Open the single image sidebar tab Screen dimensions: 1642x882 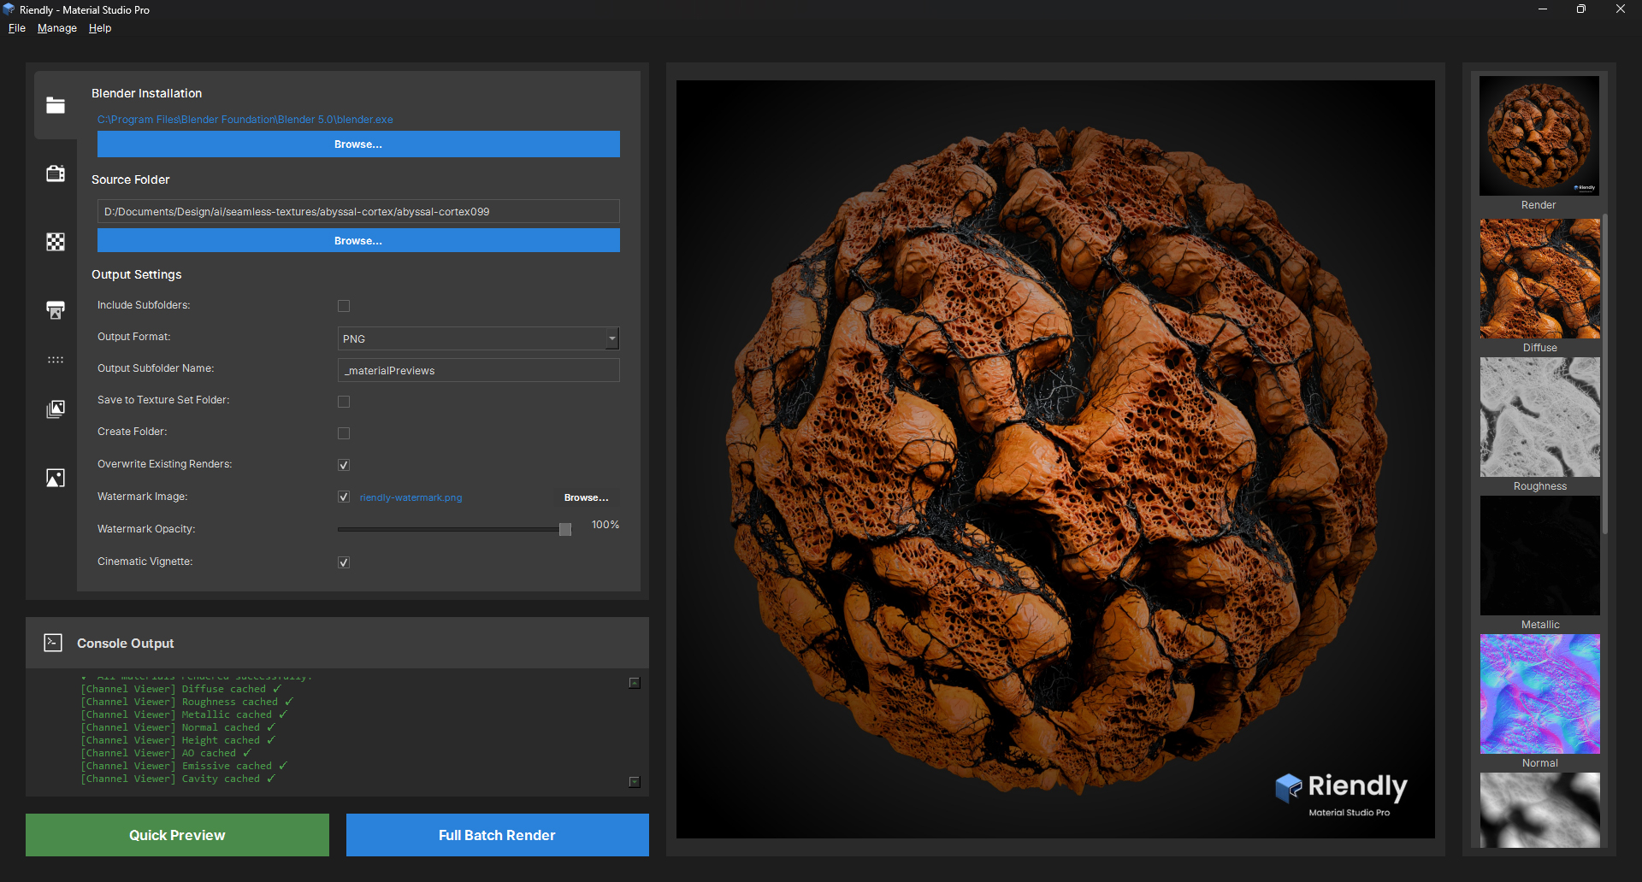[56, 478]
